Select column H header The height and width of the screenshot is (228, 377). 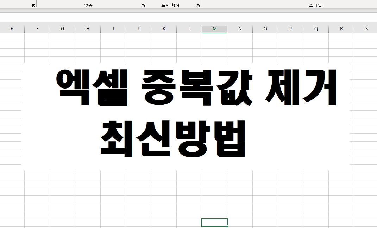[x=88, y=28]
